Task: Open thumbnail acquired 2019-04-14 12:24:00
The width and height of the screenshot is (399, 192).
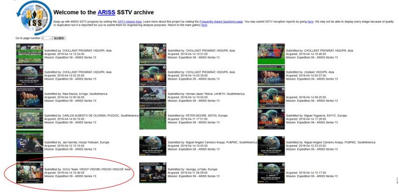Action: tap(30, 54)
